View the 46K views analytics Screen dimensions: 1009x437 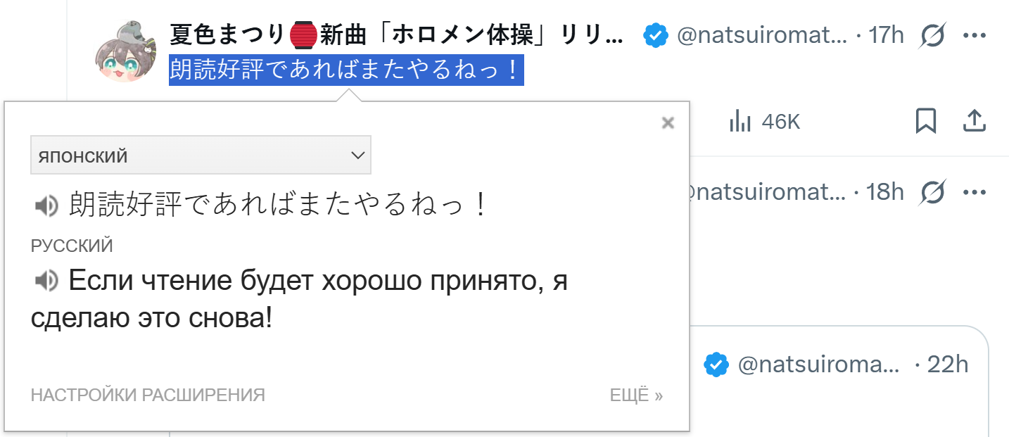point(764,122)
